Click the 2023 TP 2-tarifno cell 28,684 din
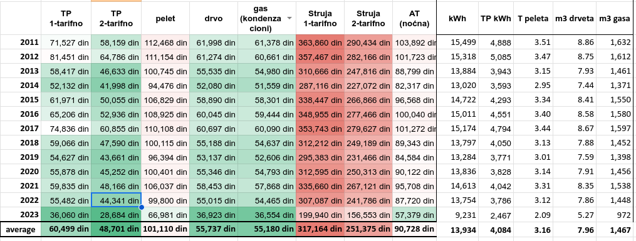 coord(117,215)
